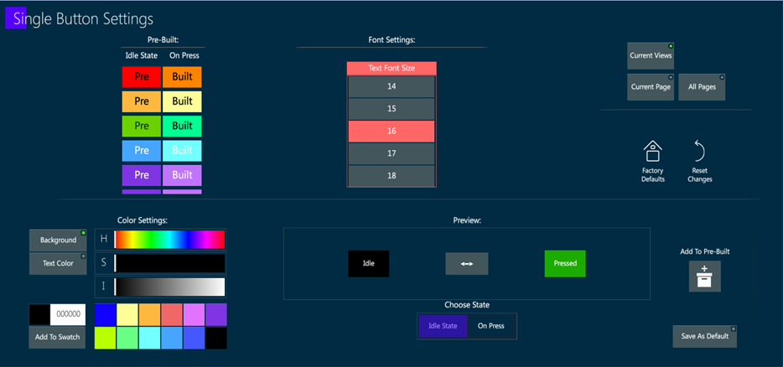The height and width of the screenshot is (367, 783).
Task: Click Add To Swatch button
Action: click(x=57, y=337)
